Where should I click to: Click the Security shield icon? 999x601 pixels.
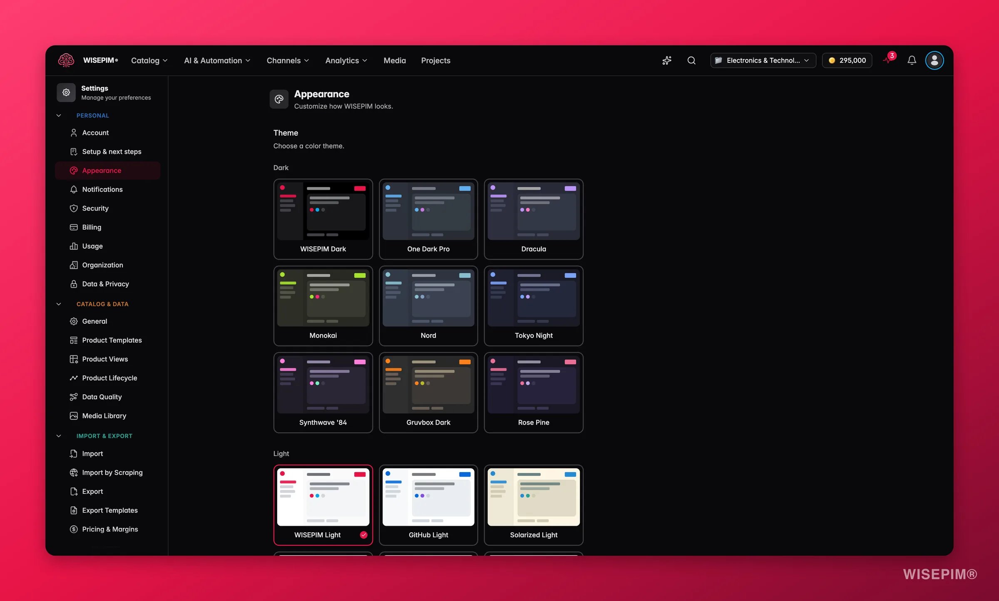pyautogui.click(x=74, y=208)
